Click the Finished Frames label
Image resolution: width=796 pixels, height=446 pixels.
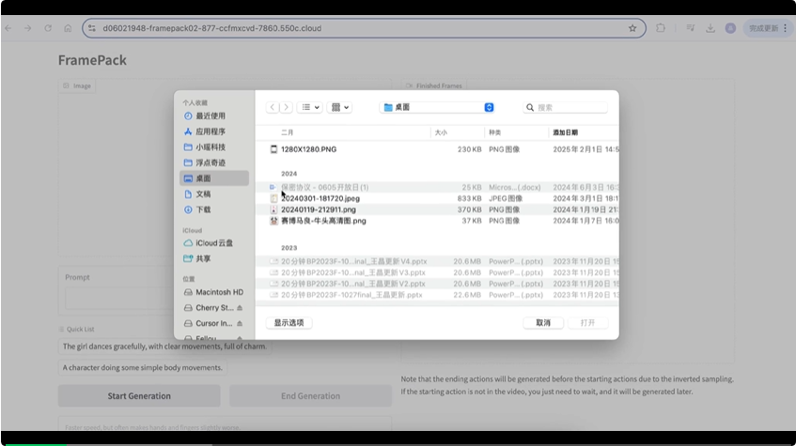click(x=434, y=85)
